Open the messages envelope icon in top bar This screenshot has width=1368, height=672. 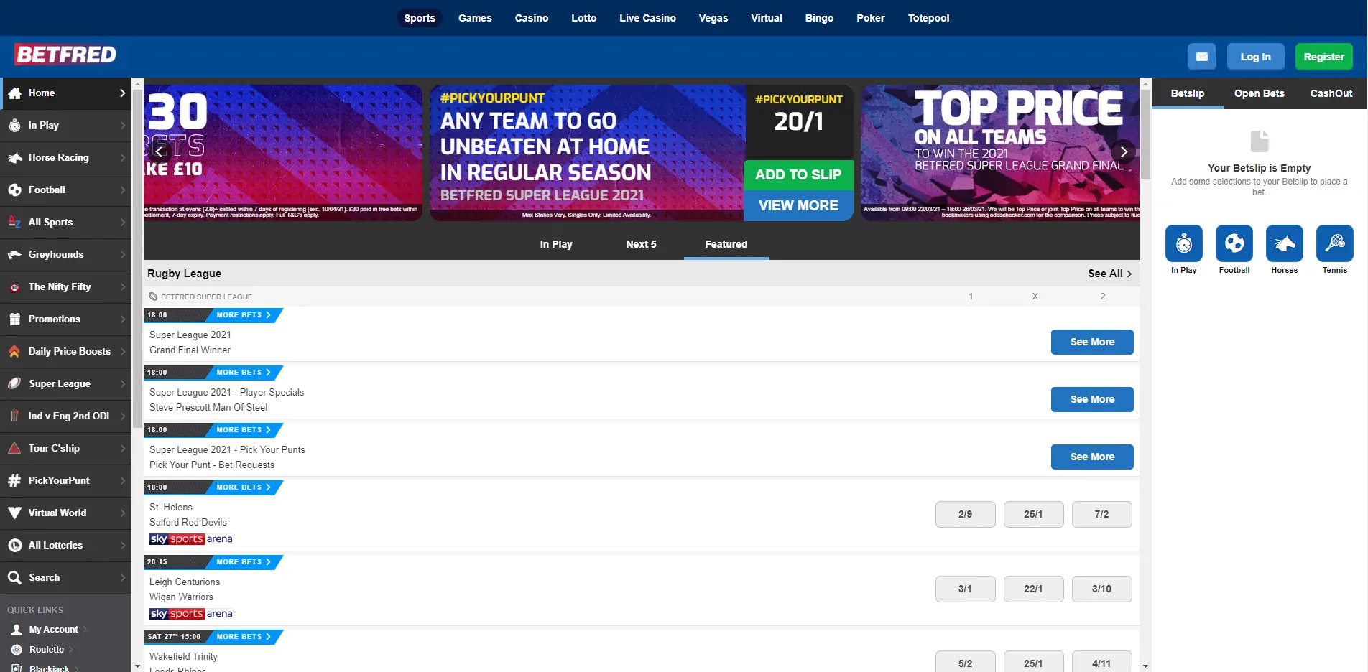pos(1201,56)
